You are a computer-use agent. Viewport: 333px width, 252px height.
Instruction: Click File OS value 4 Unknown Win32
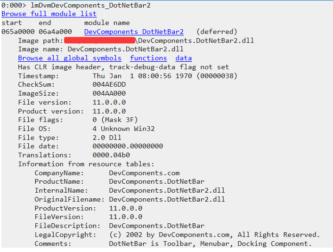coord(123,129)
